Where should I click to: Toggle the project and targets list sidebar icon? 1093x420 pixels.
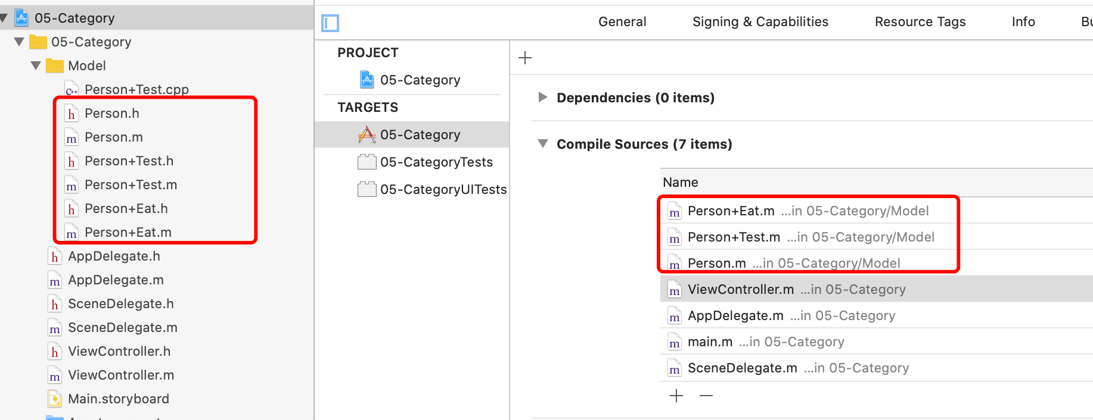tap(330, 23)
